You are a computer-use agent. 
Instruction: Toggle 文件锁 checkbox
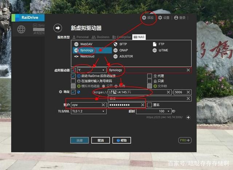click(150, 86)
